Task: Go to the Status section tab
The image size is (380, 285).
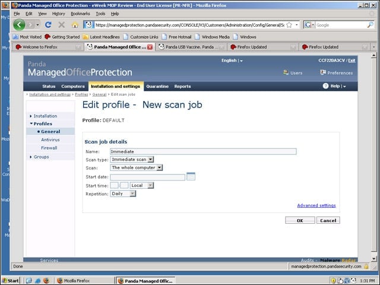Action: tap(49, 86)
